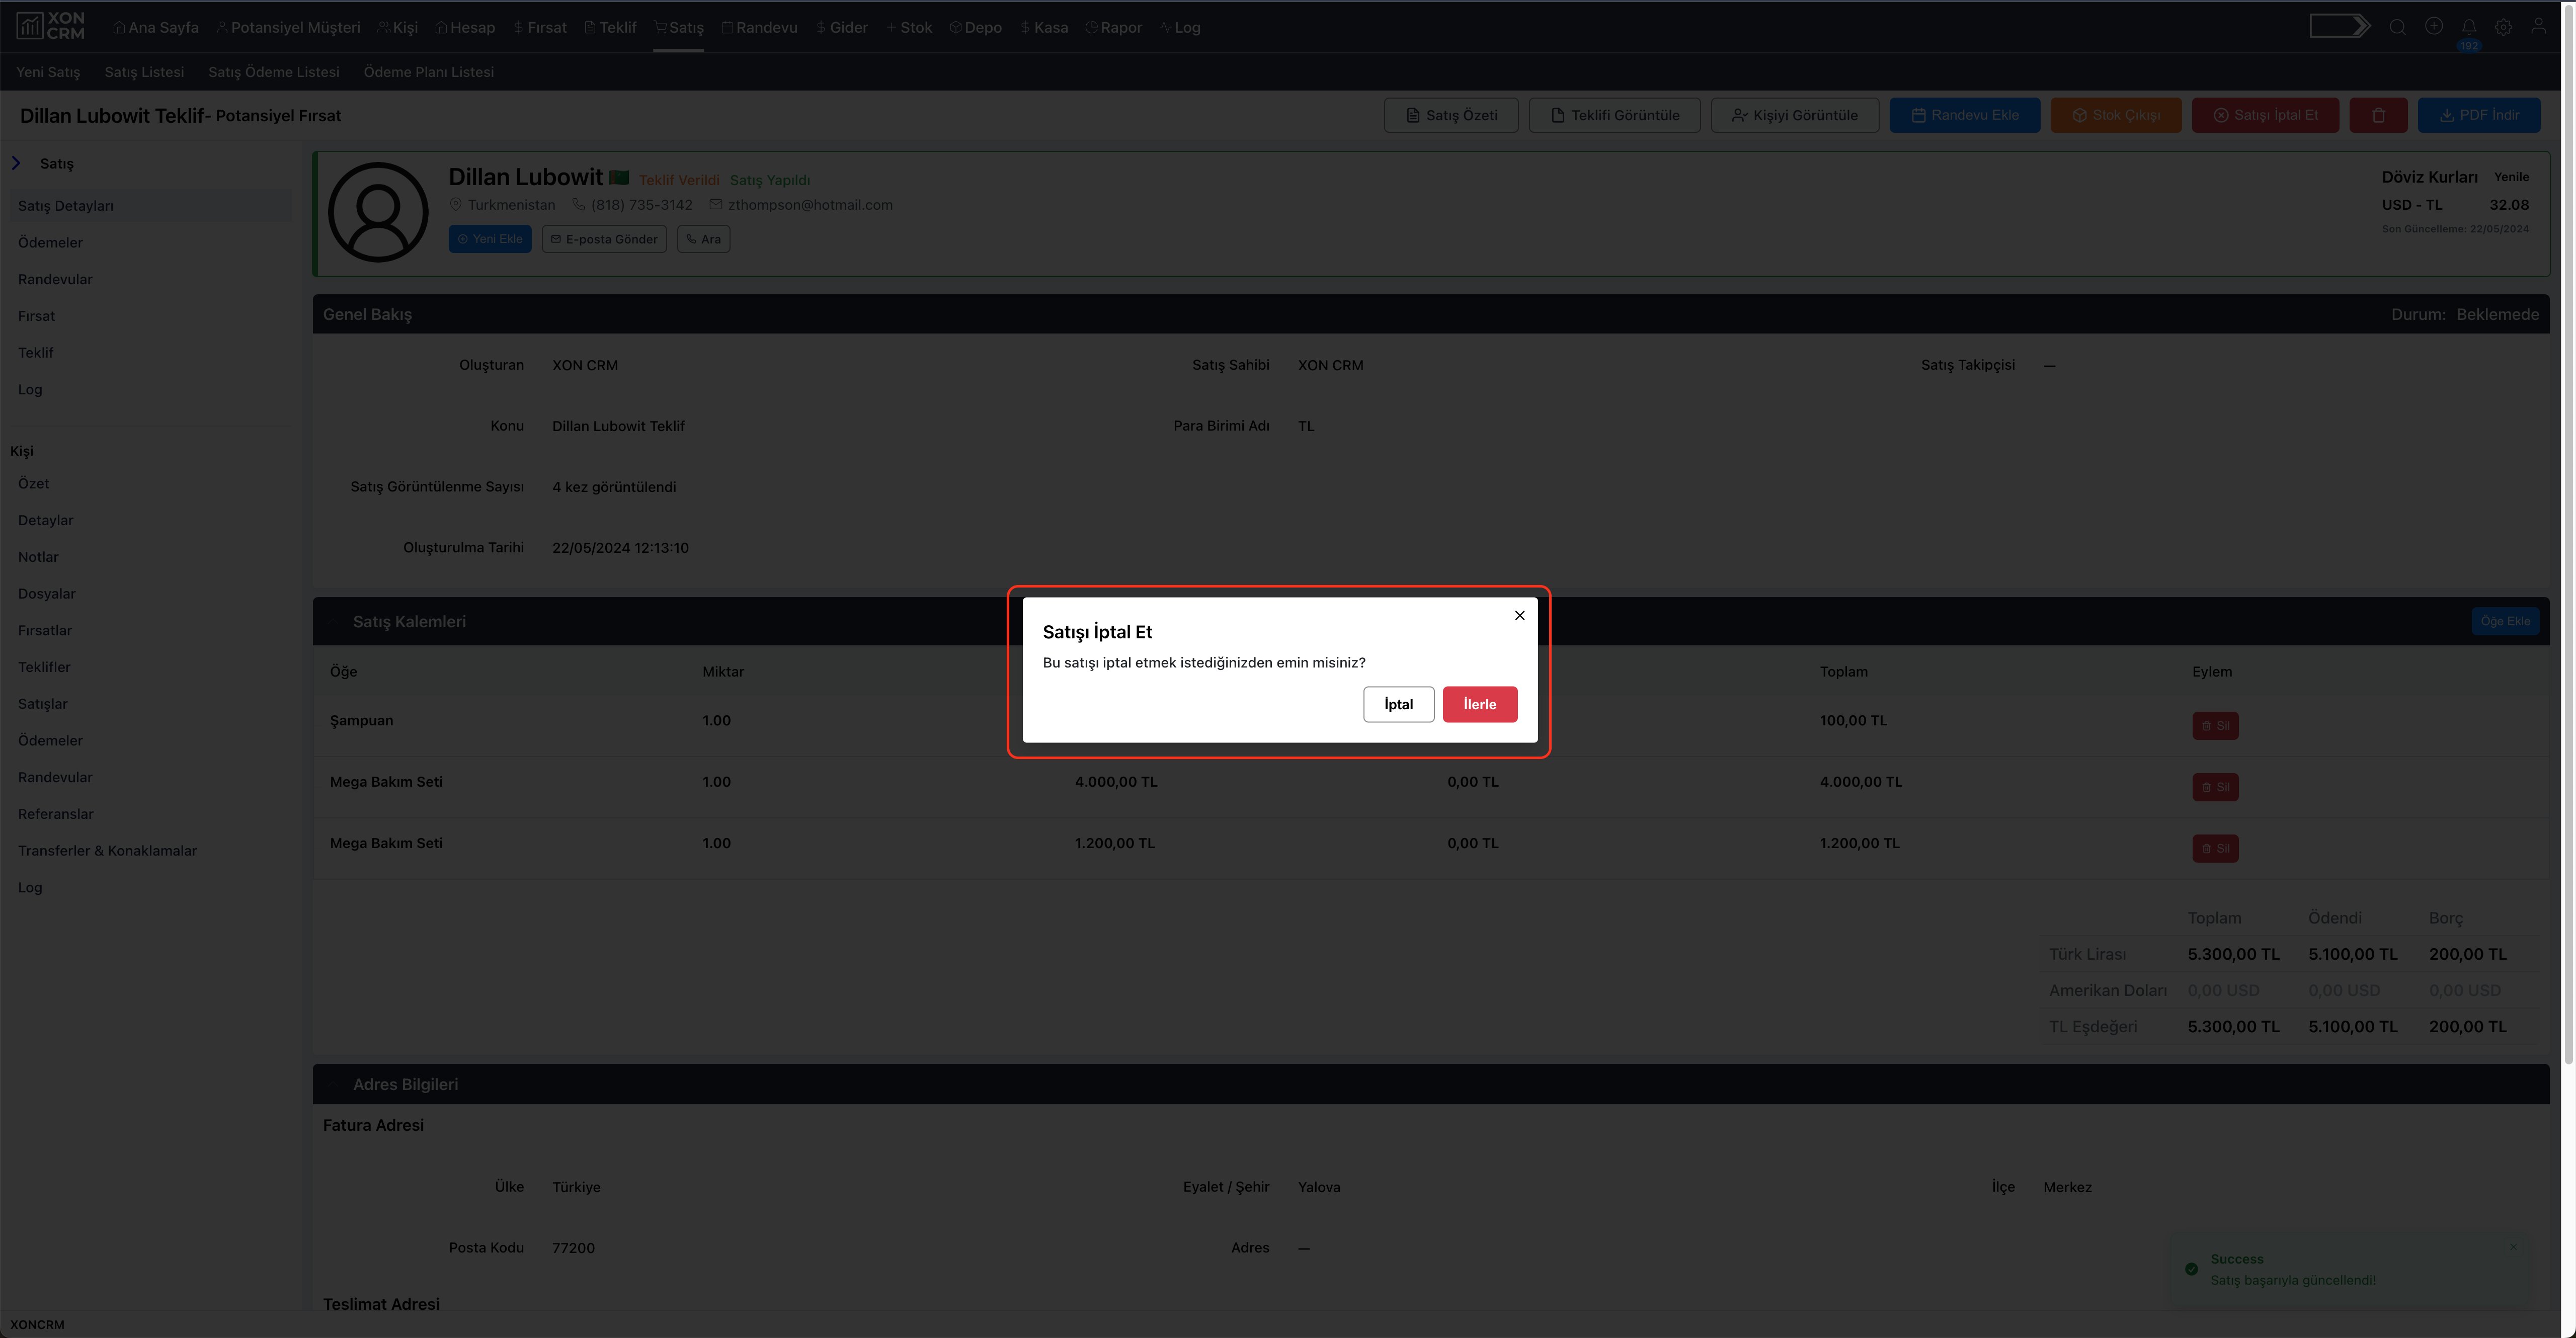
Task: Collapse the Adres Bilgileri section
Action: pyautogui.click(x=333, y=1084)
